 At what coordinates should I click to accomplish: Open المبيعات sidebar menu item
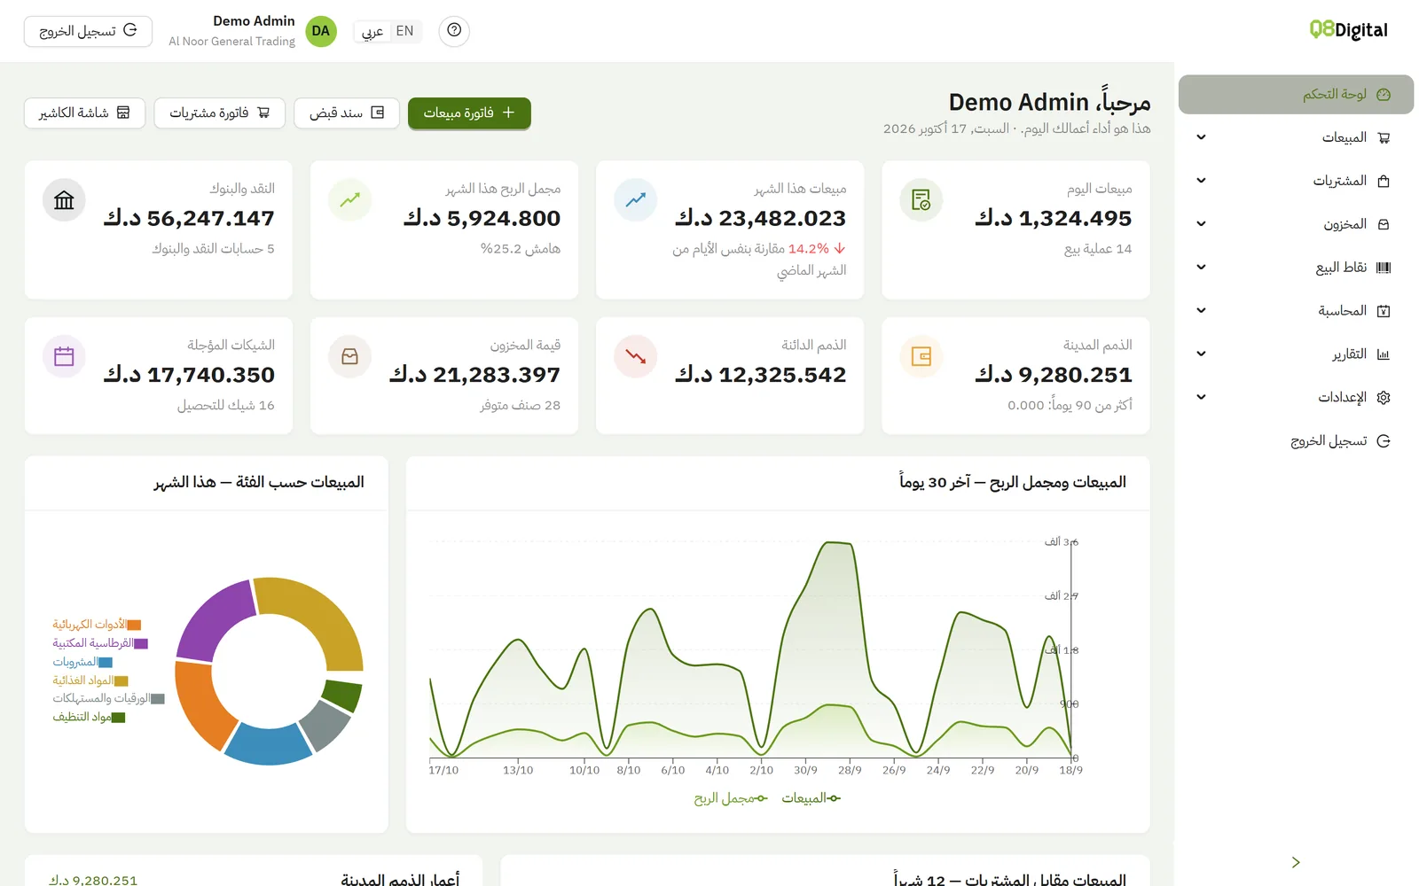pos(1296,137)
